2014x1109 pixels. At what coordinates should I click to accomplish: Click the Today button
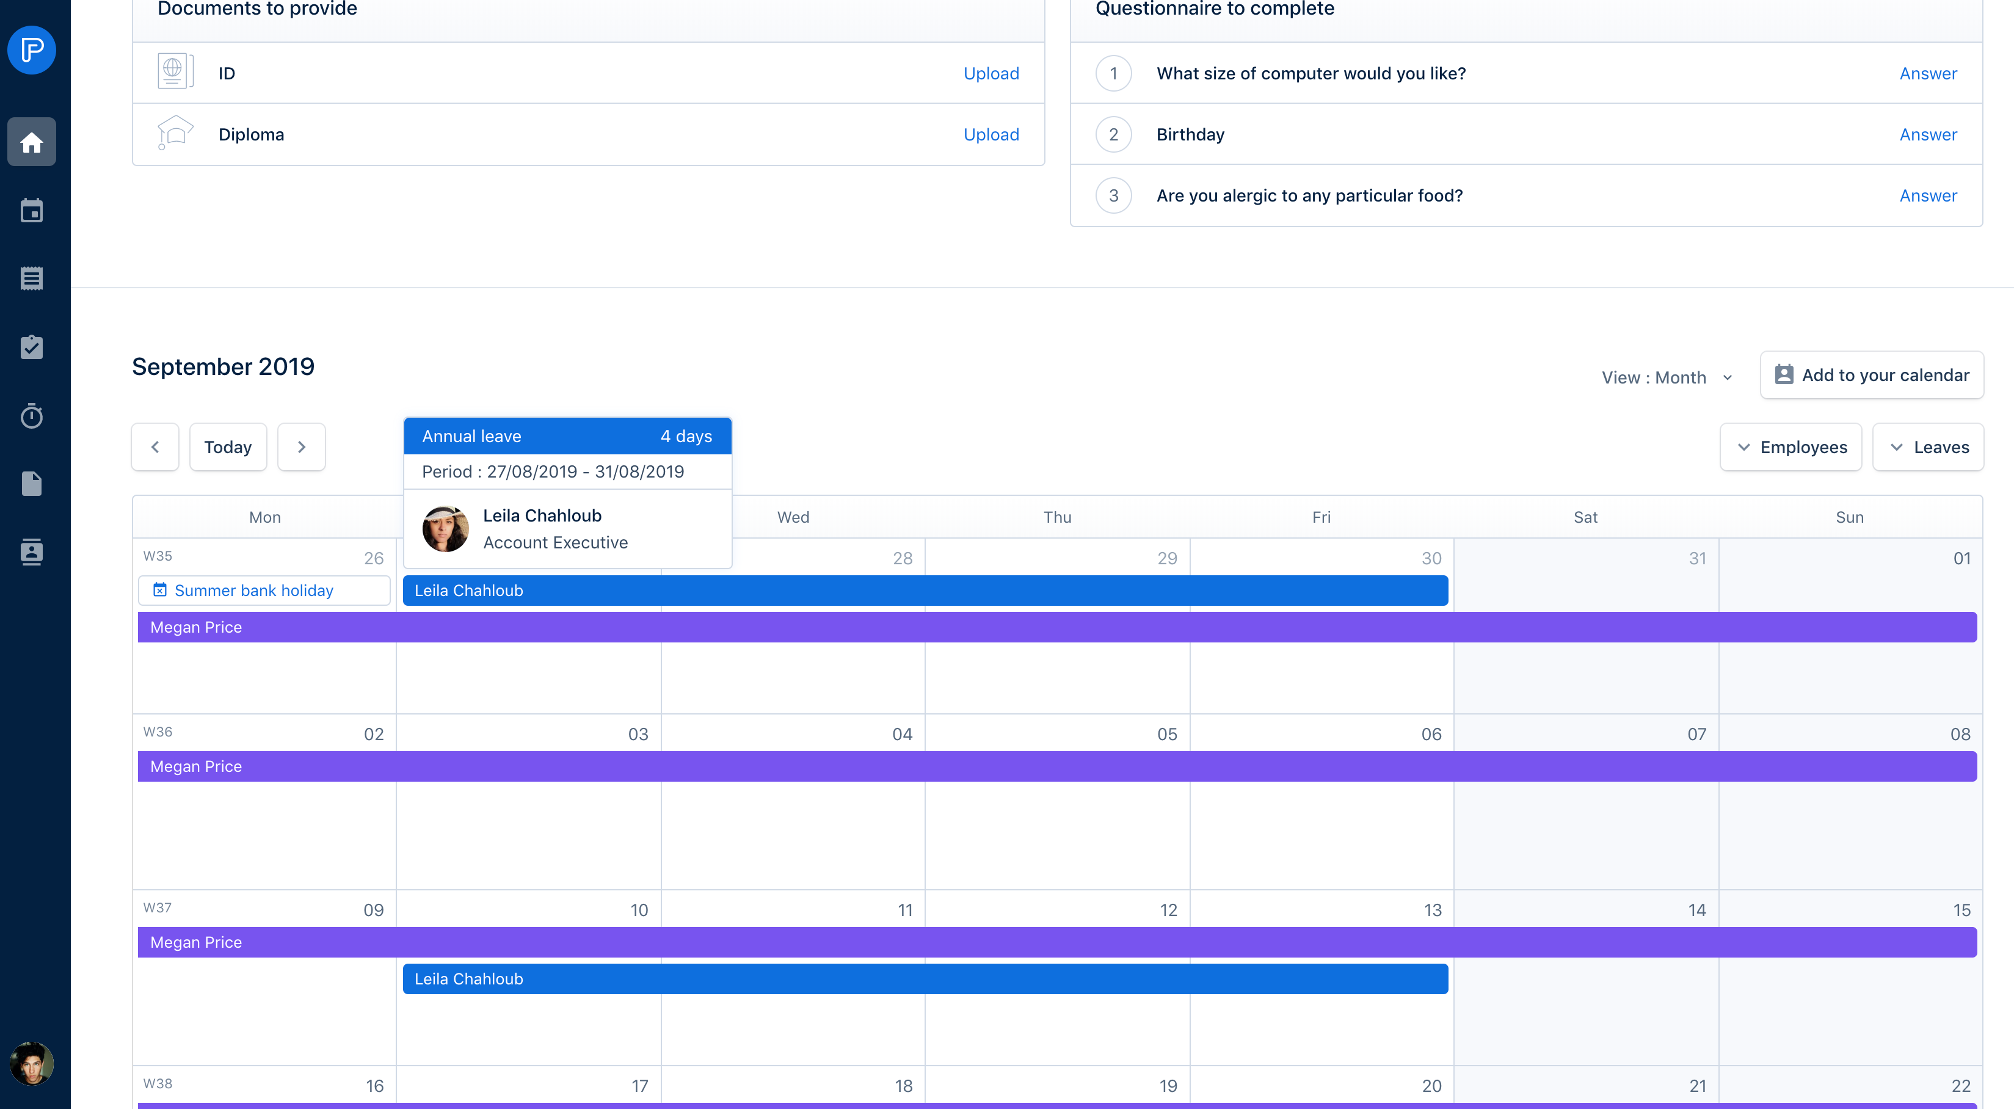tap(228, 448)
